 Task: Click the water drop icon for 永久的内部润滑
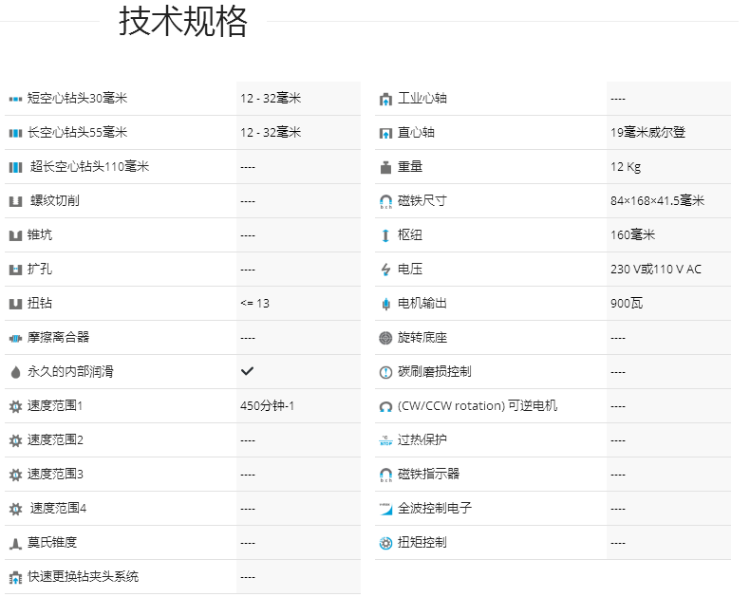tap(15, 372)
